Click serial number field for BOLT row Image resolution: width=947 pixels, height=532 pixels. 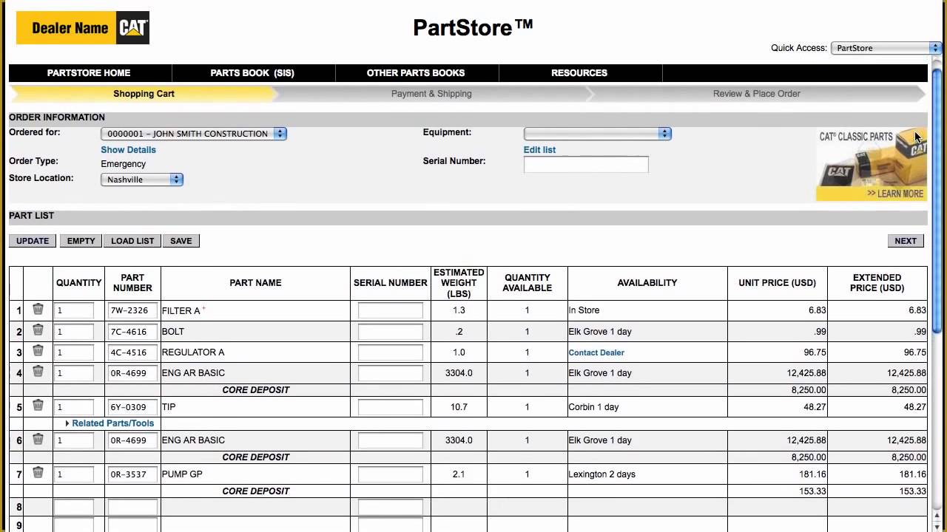(390, 331)
